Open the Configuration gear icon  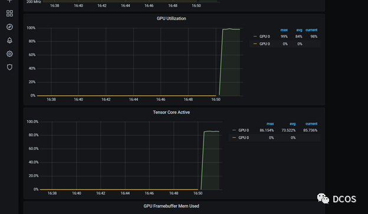point(9,53)
